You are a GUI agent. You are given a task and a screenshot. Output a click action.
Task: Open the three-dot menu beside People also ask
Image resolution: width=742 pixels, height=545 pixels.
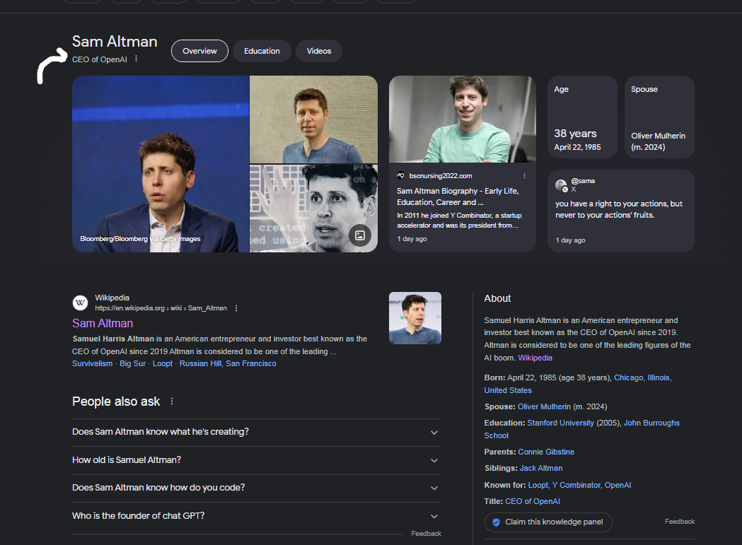pos(172,402)
